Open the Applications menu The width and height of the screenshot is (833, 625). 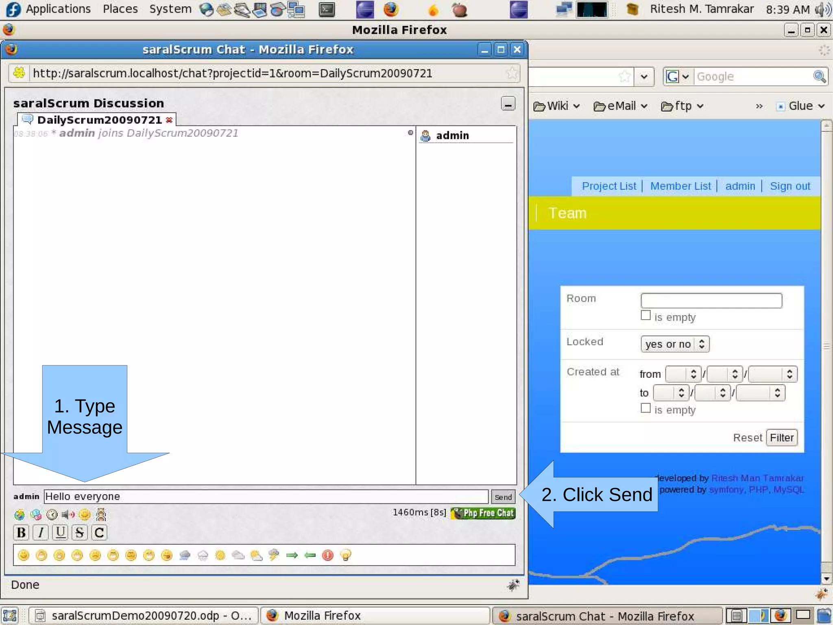click(x=58, y=9)
